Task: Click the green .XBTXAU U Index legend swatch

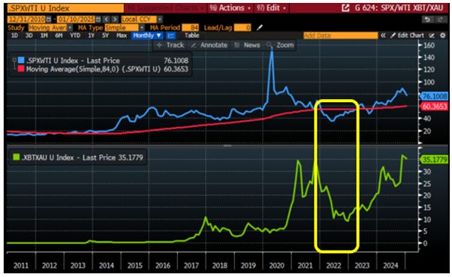Action: 17,157
